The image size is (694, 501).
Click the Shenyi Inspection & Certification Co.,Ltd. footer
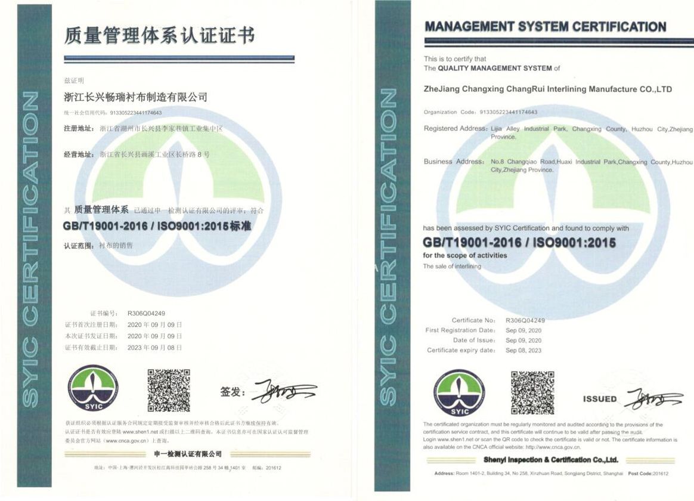[x=550, y=460]
